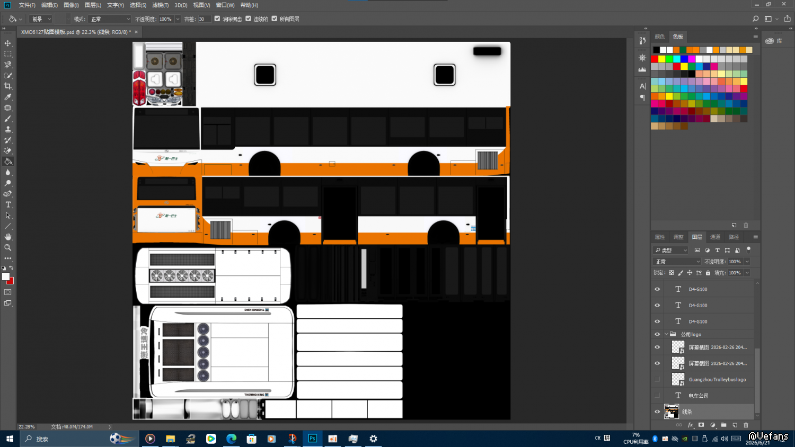Screen dimensions: 795x447
Task: Select the Crop tool in the toolbar
Action: (x=8, y=86)
